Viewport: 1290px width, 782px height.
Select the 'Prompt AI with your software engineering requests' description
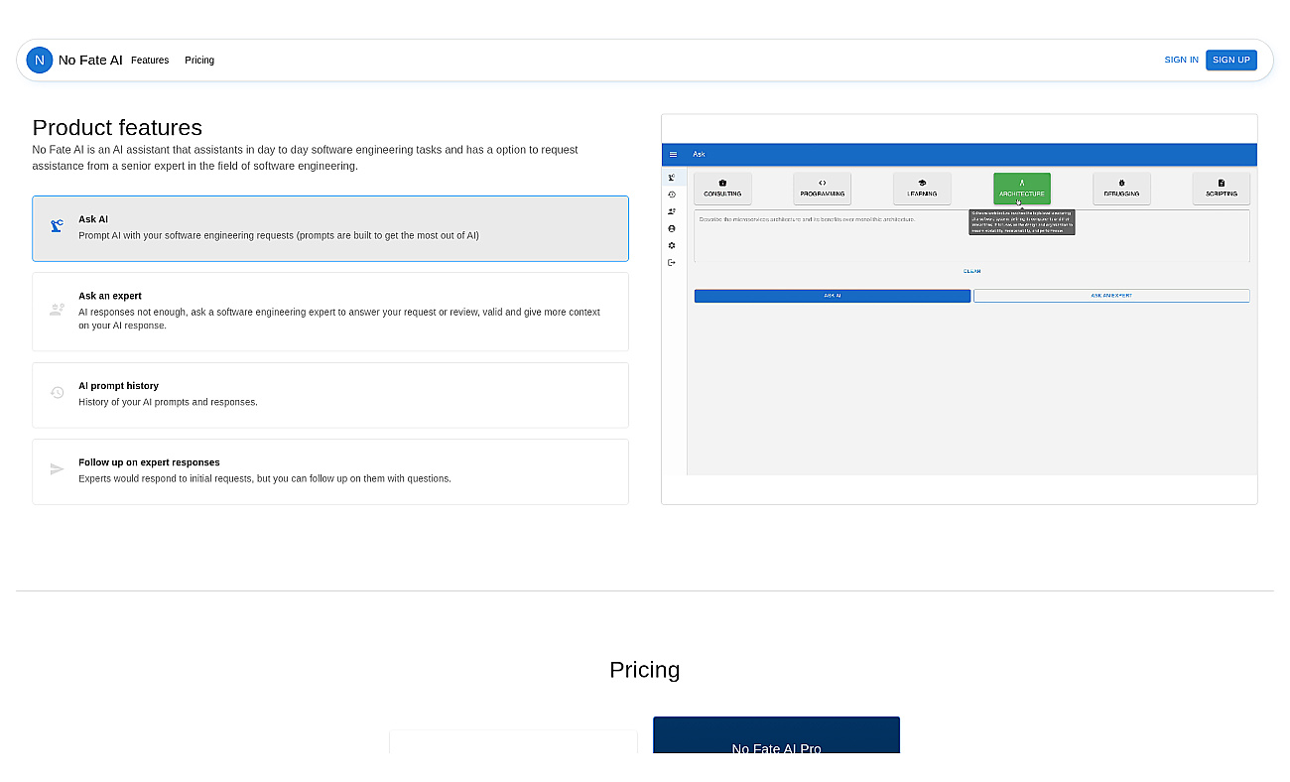coord(279,235)
